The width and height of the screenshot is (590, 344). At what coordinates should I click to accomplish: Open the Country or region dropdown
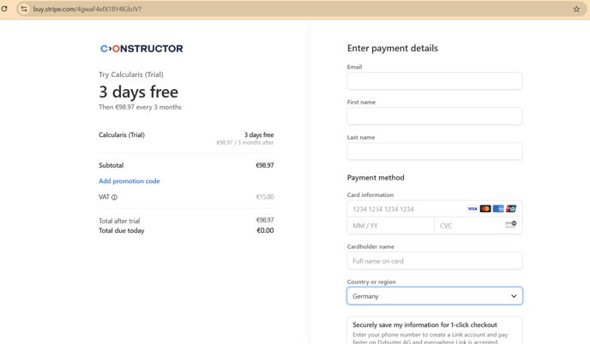tap(435, 296)
